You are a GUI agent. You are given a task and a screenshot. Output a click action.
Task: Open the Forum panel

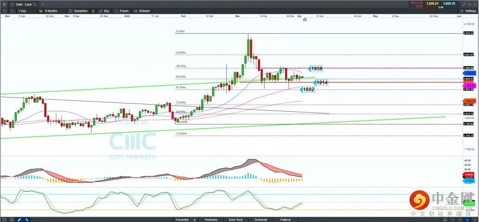(122, 11)
